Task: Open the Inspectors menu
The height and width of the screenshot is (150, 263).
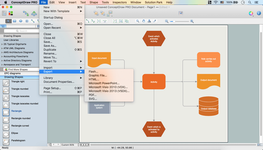Action: coord(119,2)
